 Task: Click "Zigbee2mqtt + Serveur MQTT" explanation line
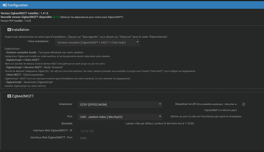(x=34, y=67)
